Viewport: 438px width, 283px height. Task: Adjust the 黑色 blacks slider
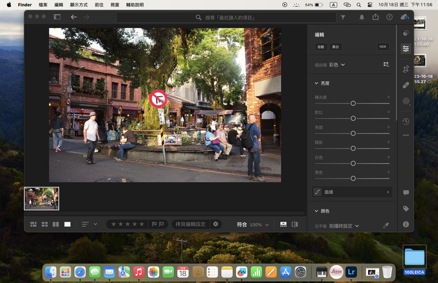click(353, 178)
